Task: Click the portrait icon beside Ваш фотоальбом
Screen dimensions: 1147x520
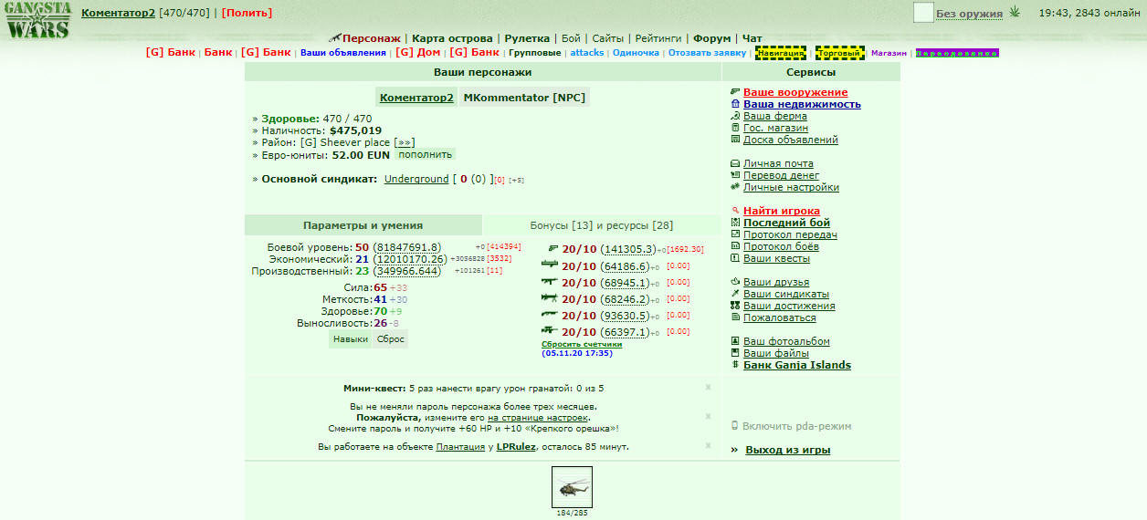Action: [x=735, y=341]
